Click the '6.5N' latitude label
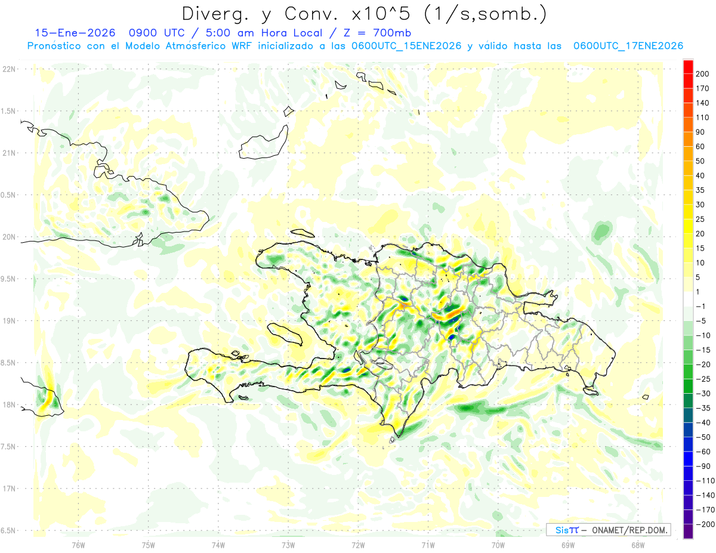 pos(8,530)
